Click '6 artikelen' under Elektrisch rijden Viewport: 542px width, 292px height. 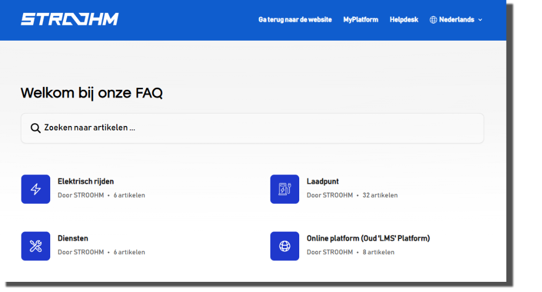[129, 195]
